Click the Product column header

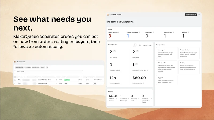pyautogui.click(x=40, y=77)
